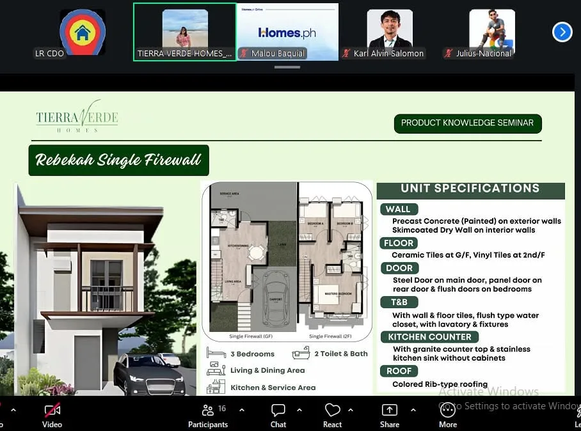This screenshot has width=581, height=431.
Task: Click the WALL specification label
Action: click(399, 209)
